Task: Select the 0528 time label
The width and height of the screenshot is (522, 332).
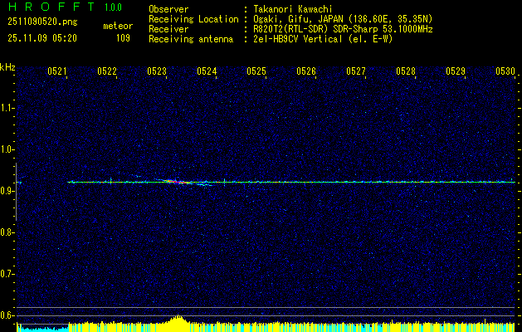Action: pyautogui.click(x=406, y=72)
